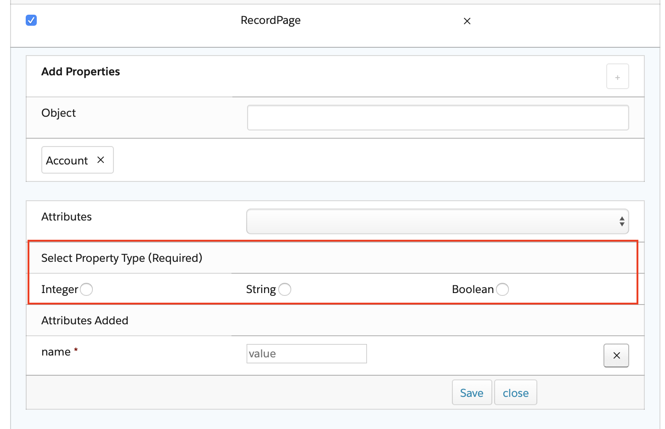The height and width of the screenshot is (429, 665).
Task: Click the Select Property Type (Required) label
Action: (x=122, y=258)
